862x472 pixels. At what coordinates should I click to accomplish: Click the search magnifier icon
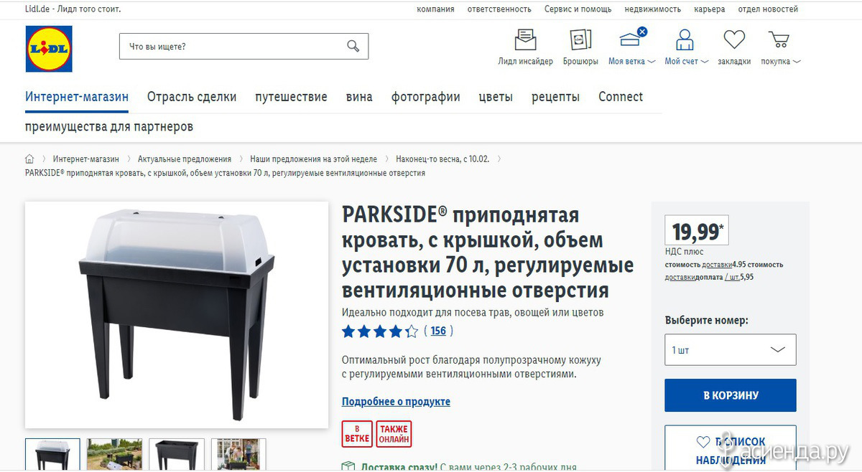click(x=353, y=46)
